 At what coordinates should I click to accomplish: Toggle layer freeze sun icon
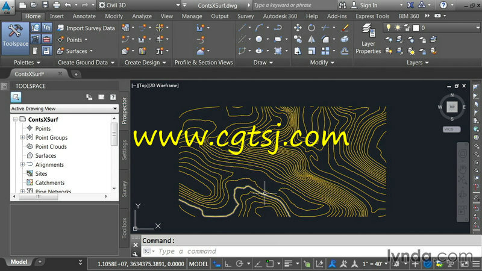[x=398, y=28]
